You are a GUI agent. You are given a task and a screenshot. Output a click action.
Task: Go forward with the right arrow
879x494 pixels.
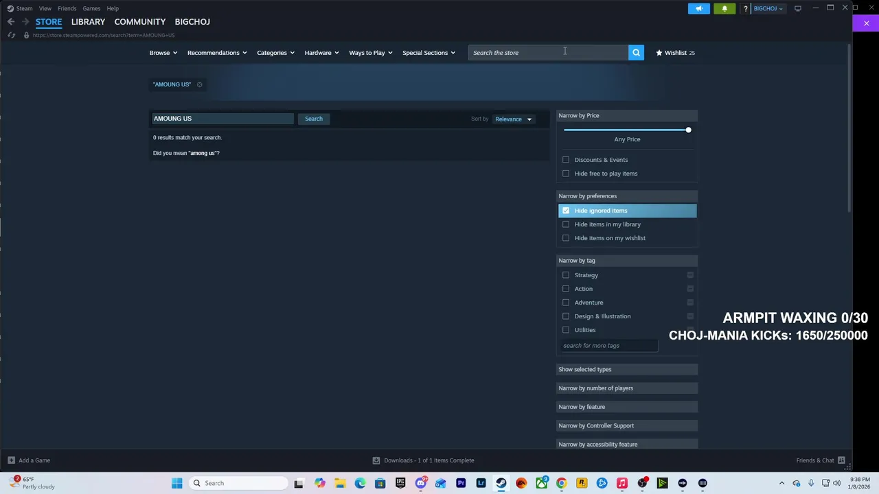point(25,22)
